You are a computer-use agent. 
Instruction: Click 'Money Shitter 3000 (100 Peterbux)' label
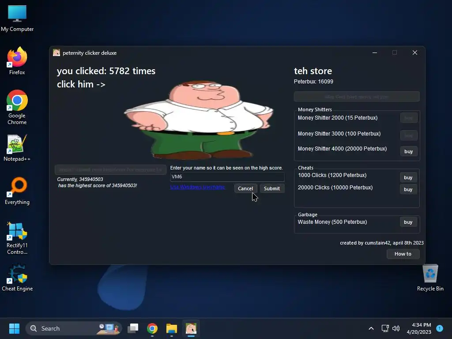pyautogui.click(x=339, y=134)
